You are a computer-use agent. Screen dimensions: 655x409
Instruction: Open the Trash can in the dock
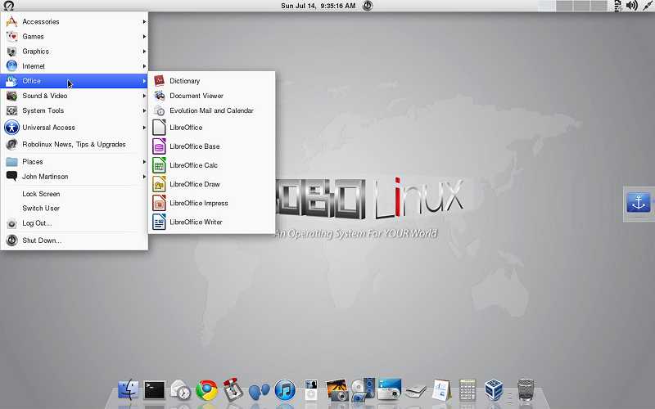tap(526, 390)
